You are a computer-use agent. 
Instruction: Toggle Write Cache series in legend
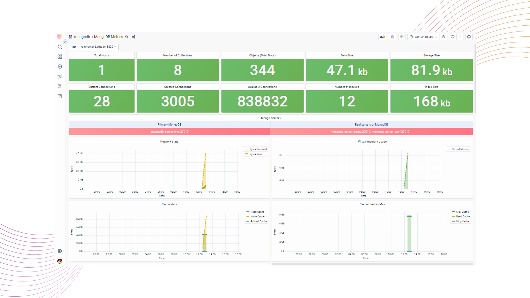(x=257, y=217)
